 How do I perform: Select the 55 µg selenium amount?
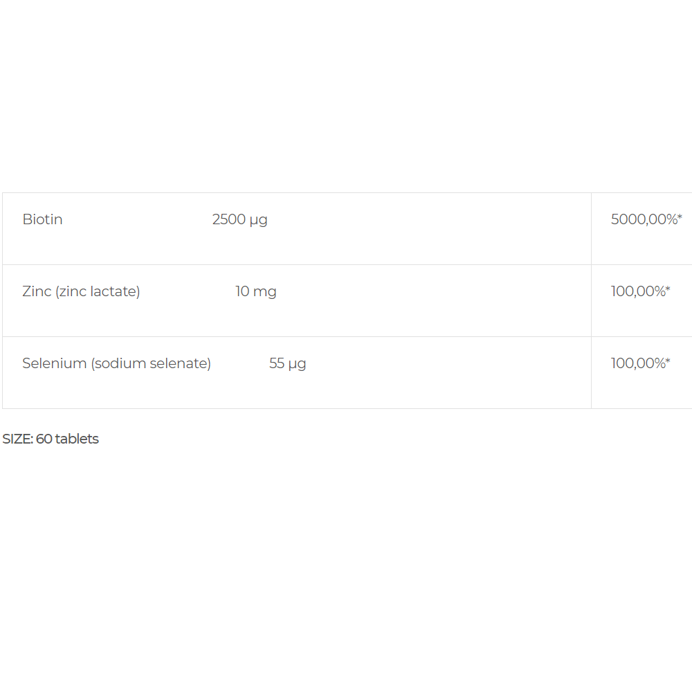coord(288,364)
